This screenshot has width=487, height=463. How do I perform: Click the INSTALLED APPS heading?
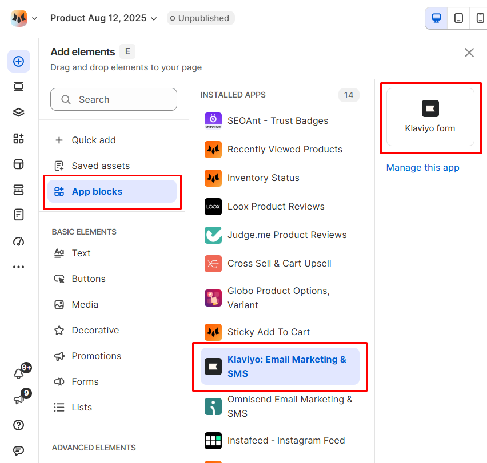[x=233, y=95]
